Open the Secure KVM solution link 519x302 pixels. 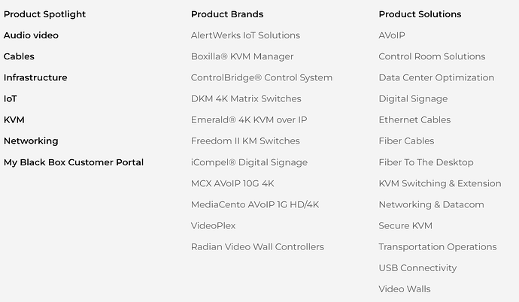pyautogui.click(x=405, y=225)
